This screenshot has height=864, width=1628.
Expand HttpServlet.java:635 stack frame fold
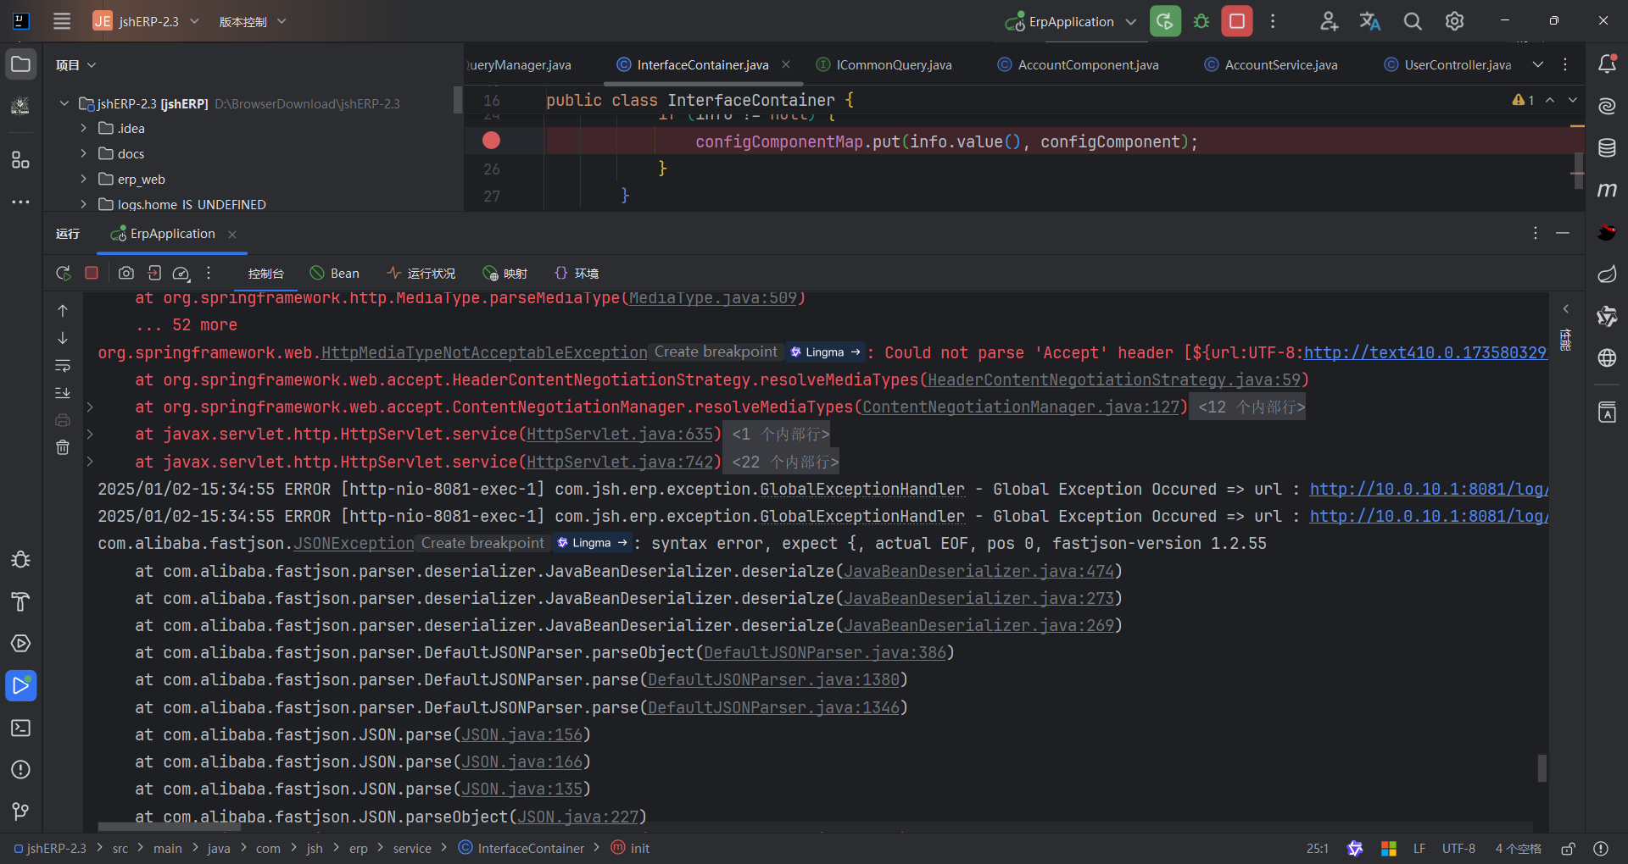click(x=90, y=435)
